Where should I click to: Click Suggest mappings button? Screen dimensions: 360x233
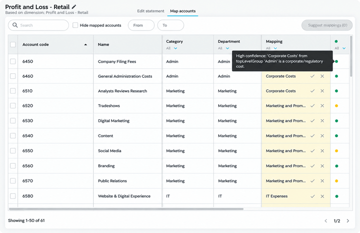point(327,25)
